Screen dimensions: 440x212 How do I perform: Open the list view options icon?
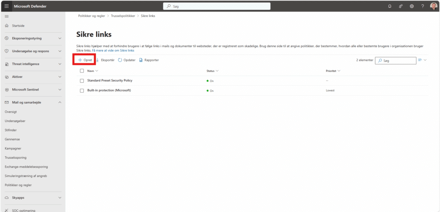[420, 60]
